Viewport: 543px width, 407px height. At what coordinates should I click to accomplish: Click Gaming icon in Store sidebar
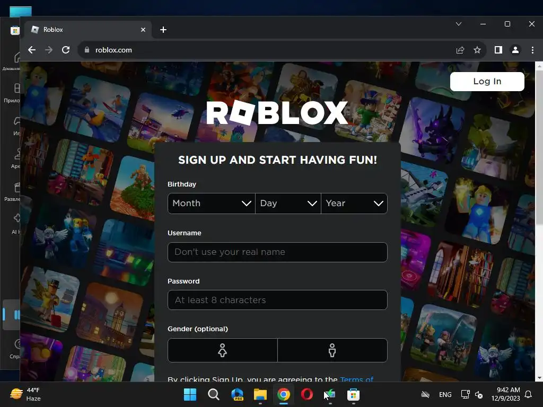pyautogui.click(x=16, y=121)
